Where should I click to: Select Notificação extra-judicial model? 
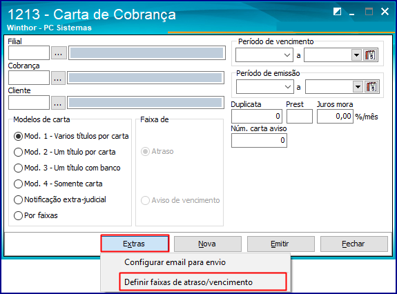click(60, 199)
